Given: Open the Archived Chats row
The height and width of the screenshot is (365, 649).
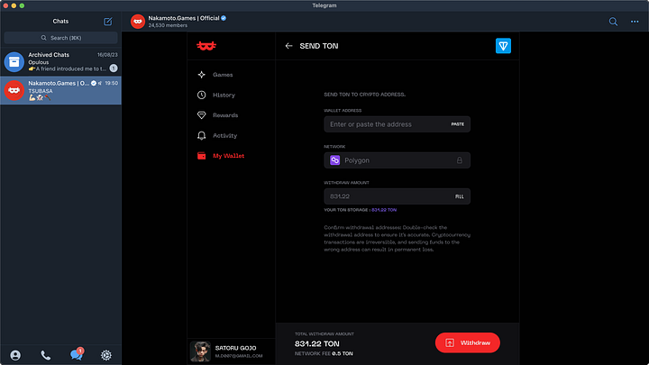Looking at the screenshot, I should (x=61, y=61).
